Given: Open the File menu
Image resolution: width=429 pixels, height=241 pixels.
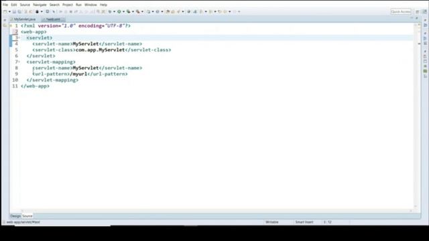Looking at the screenshot, I should point(5,5).
